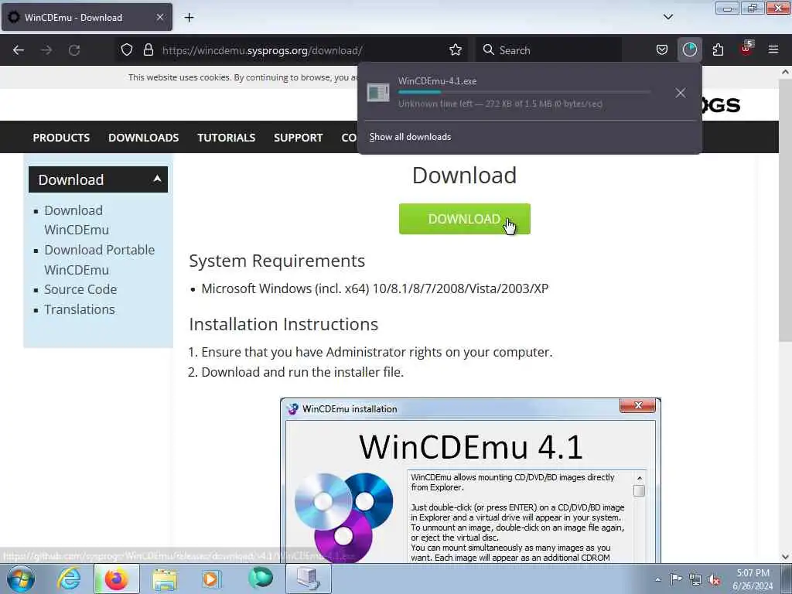This screenshot has width=792, height=594.
Task: Reload the page with the refresh icon
Action: (74, 50)
